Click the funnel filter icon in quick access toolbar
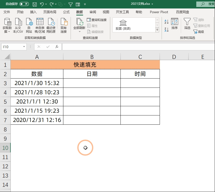Screen dimensions: 215x192 (71, 4)
